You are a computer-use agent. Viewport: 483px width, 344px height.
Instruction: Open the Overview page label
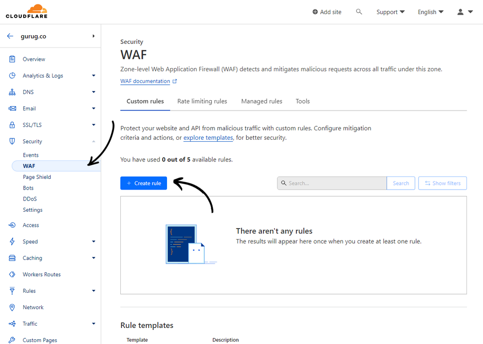point(34,59)
